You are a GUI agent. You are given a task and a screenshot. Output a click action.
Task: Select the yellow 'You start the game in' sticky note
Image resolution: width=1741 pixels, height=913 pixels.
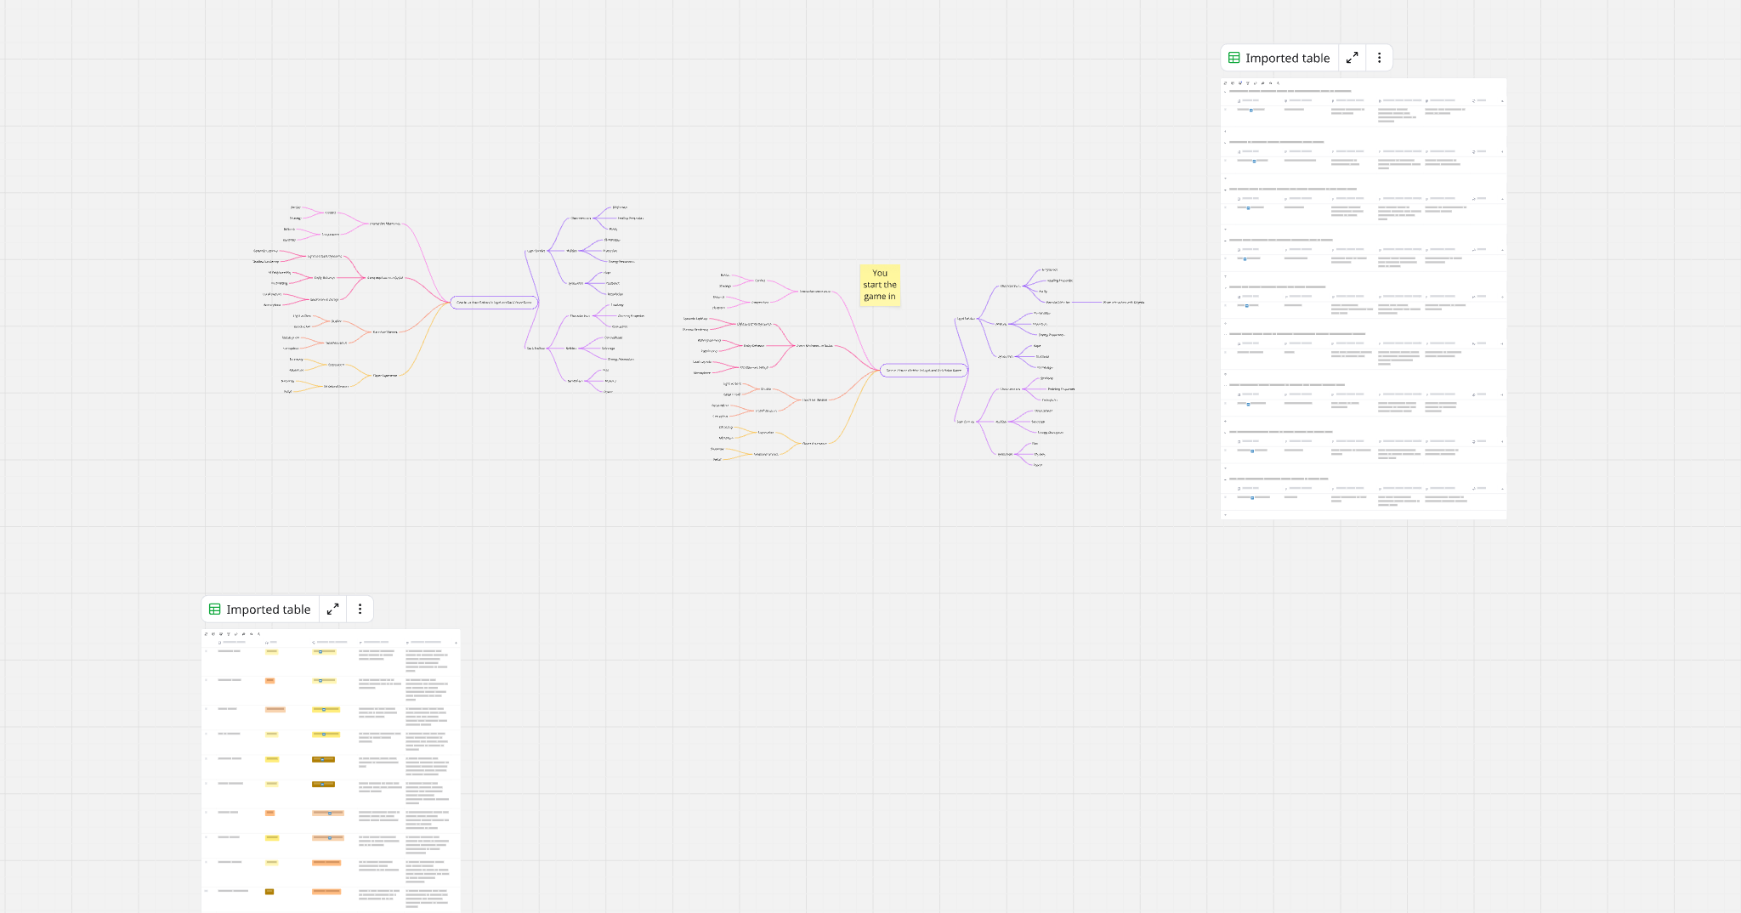click(879, 285)
